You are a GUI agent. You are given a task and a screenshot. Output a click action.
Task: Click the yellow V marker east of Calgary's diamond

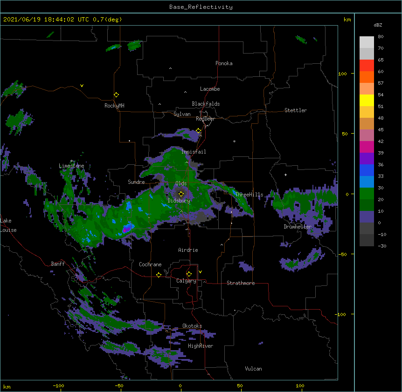point(200,272)
